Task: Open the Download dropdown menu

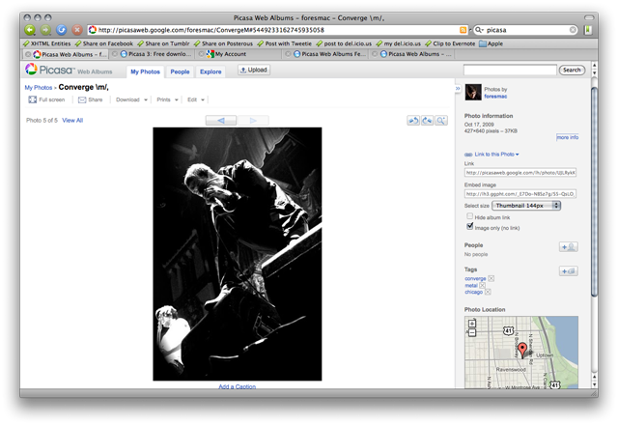Action: 131,99
